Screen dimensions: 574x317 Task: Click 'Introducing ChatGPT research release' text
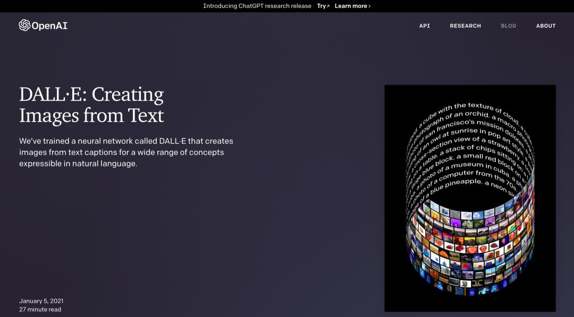click(x=257, y=6)
